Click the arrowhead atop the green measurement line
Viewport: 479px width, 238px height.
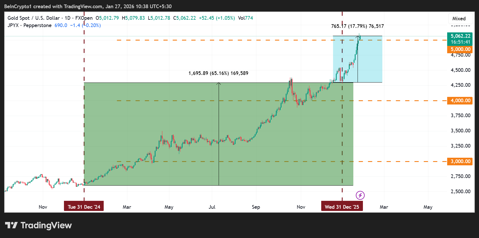pos(219,83)
